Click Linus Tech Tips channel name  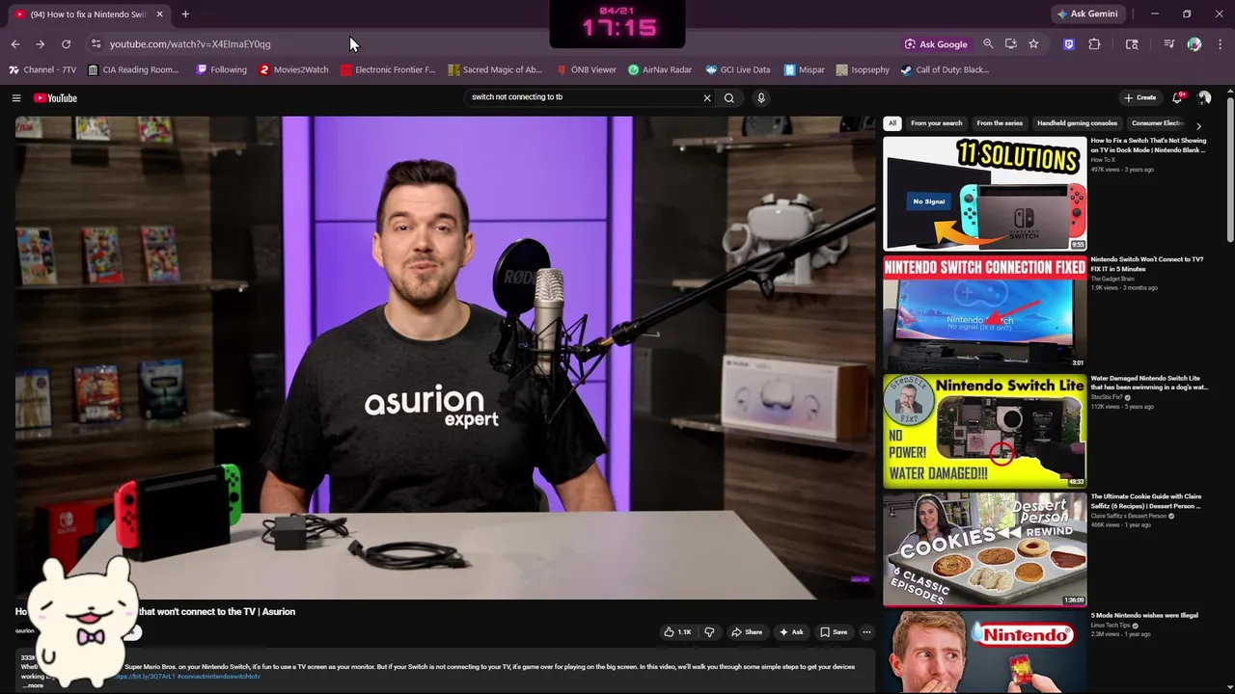1110,626
